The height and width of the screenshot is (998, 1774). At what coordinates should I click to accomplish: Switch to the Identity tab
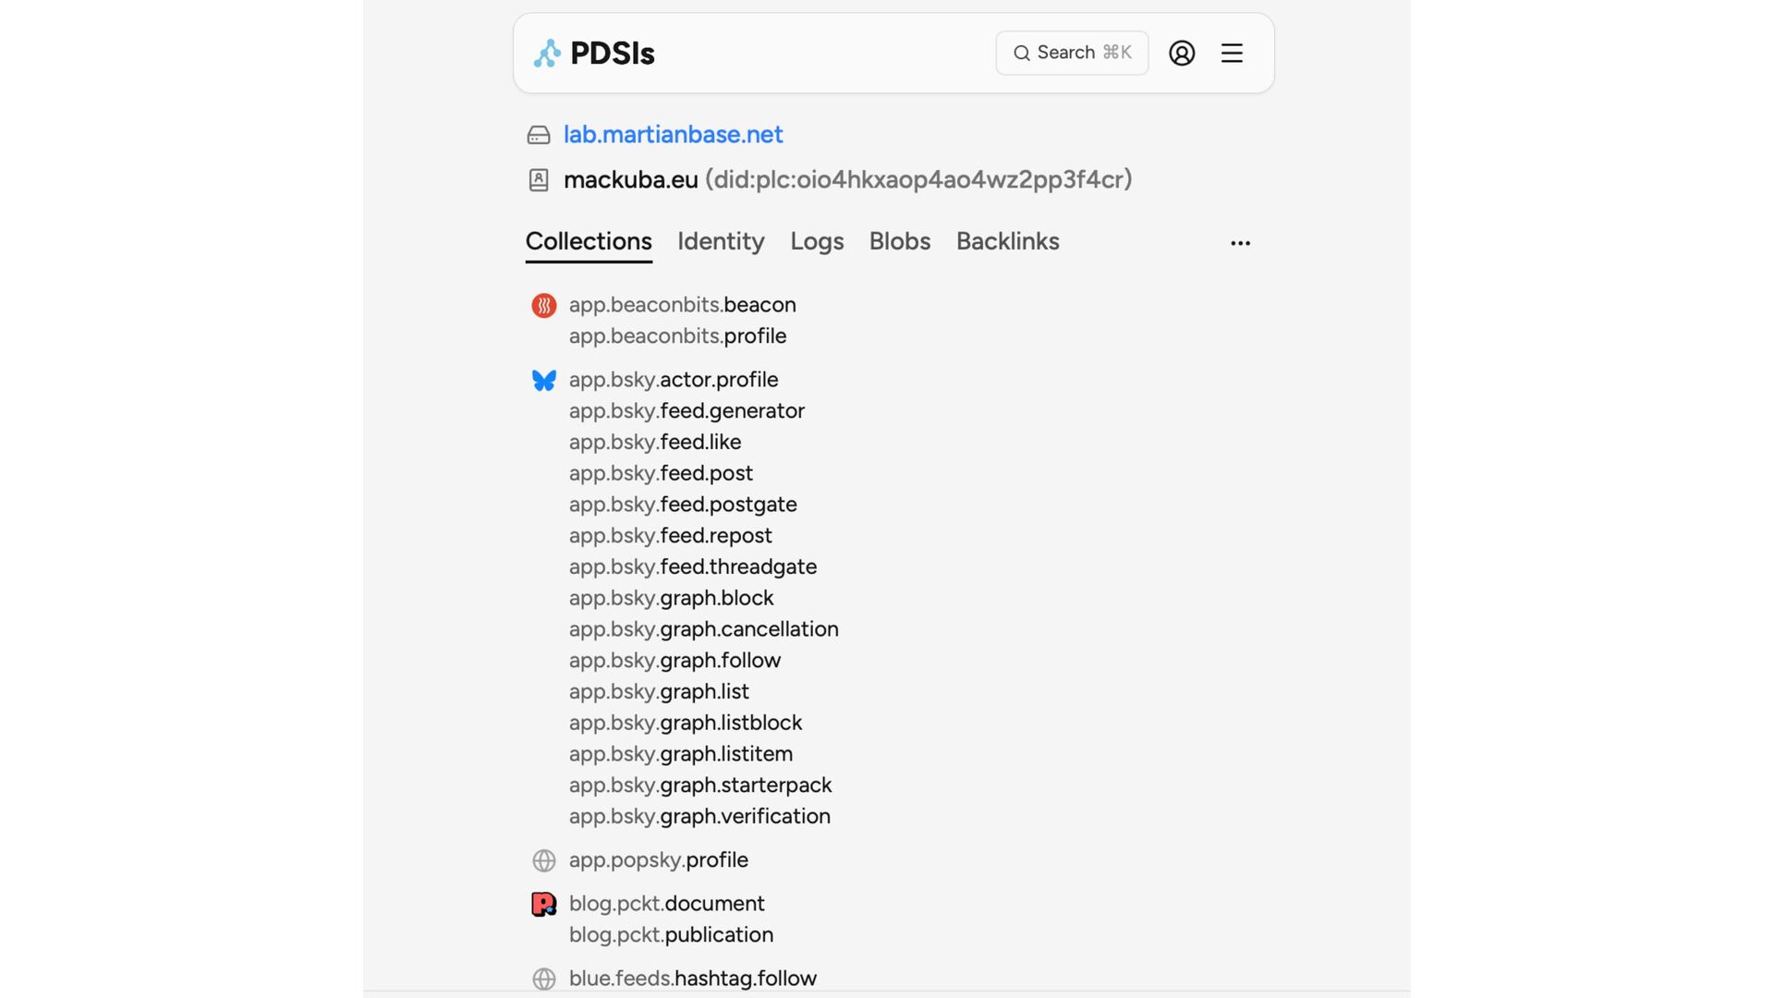[x=721, y=241]
